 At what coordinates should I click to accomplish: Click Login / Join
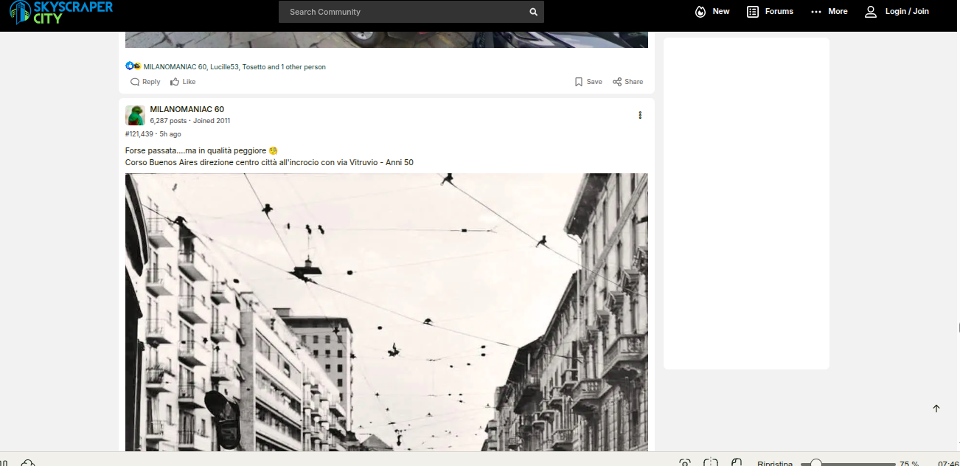(897, 12)
